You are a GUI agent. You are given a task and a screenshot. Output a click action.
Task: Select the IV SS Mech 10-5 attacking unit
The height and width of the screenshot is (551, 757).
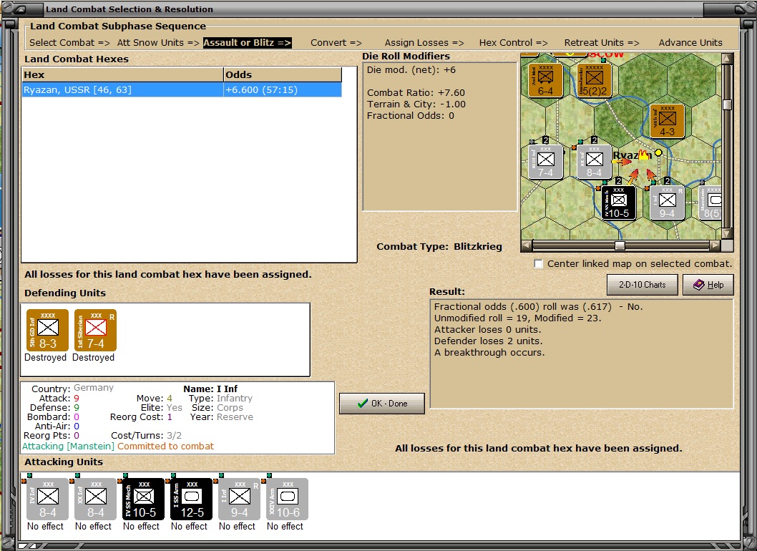(143, 499)
